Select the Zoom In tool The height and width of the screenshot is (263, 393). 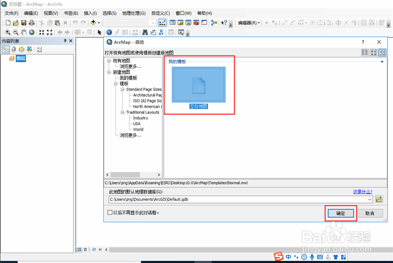(8, 32)
